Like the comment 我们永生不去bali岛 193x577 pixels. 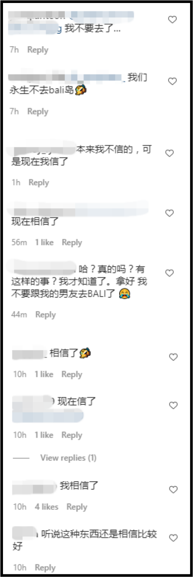(x=172, y=81)
